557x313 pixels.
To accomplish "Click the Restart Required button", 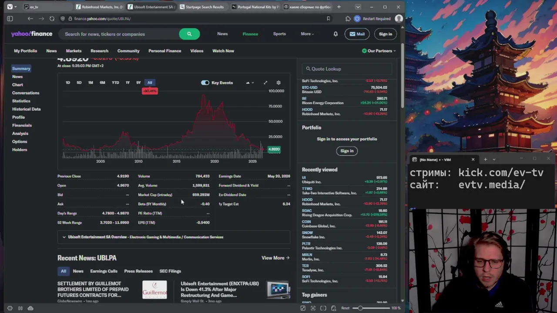I will (372, 19).
